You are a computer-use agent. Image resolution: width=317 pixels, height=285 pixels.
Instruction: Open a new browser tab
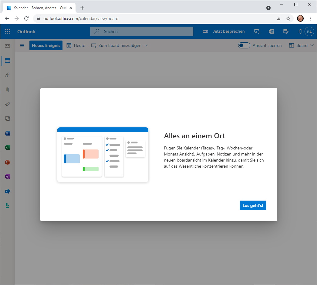pos(82,8)
